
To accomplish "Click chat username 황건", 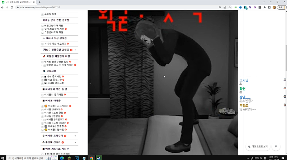I will (242, 89).
